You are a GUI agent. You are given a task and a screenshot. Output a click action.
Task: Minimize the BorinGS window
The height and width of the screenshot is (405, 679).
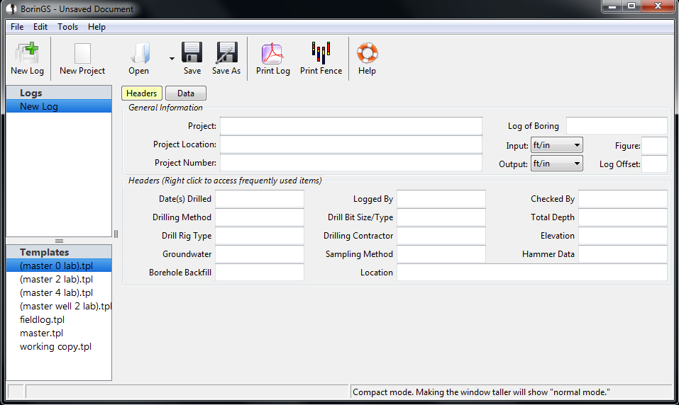612,6
